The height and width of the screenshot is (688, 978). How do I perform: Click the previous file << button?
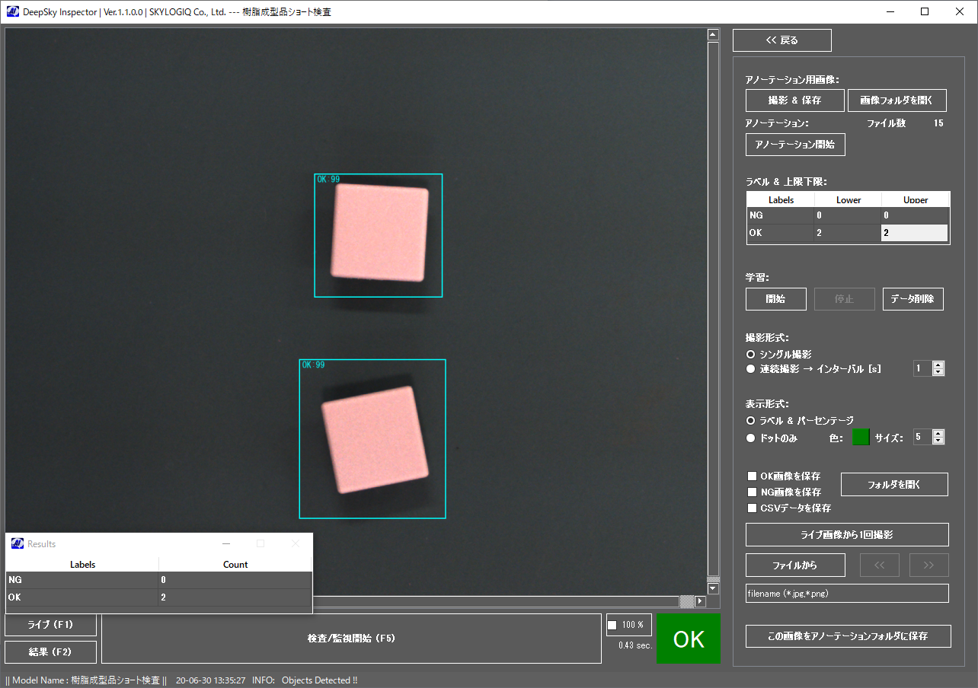click(x=880, y=565)
